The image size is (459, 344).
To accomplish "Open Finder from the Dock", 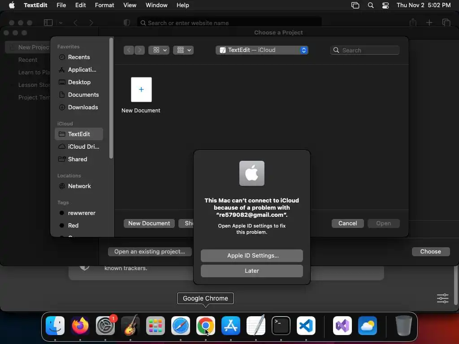I will tap(55, 326).
